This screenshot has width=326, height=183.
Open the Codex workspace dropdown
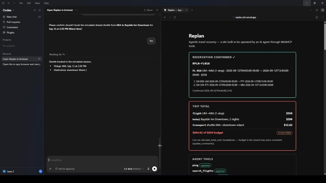[x=8, y=10]
